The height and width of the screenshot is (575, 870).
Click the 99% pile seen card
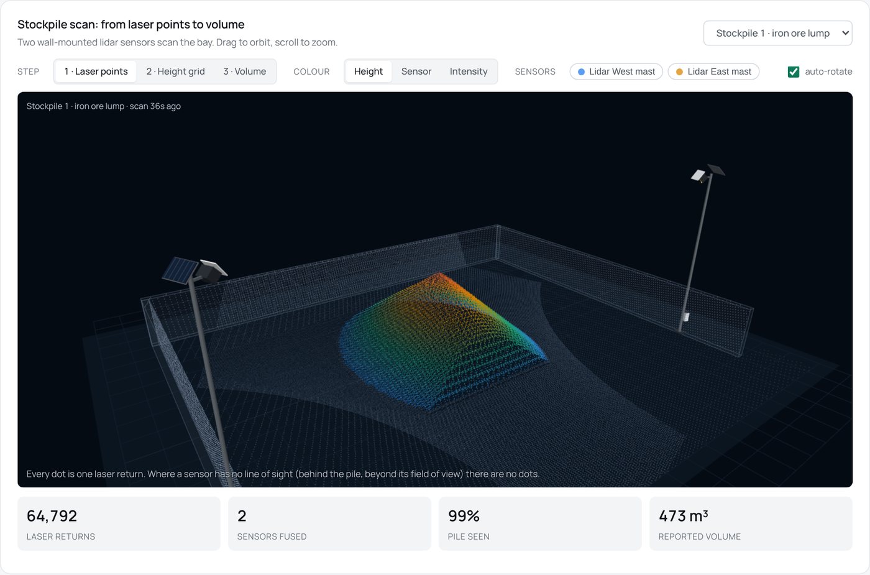point(540,523)
